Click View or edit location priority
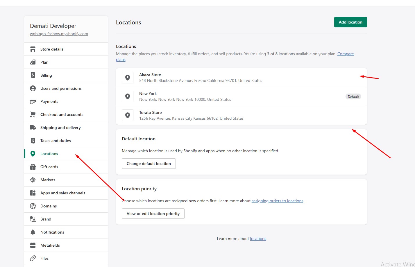Viewport: 415px width, 267px height. [x=153, y=214]
